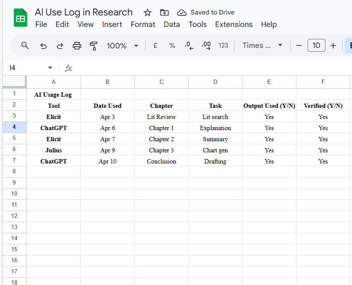Viewport: 352px width, 285px height.
Task: Move spreadsheet to a folder
Action: [164, 12]
